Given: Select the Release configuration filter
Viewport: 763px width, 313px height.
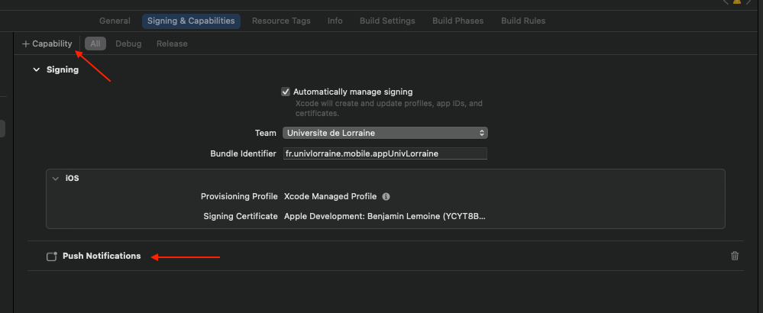Looking at the screenshot, I should 172,44.
